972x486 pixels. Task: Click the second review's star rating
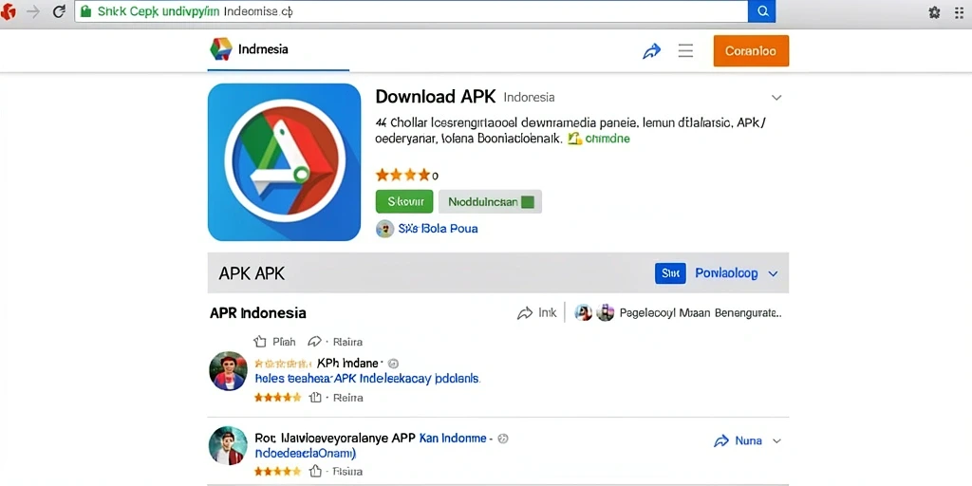(x=278, y=471)
